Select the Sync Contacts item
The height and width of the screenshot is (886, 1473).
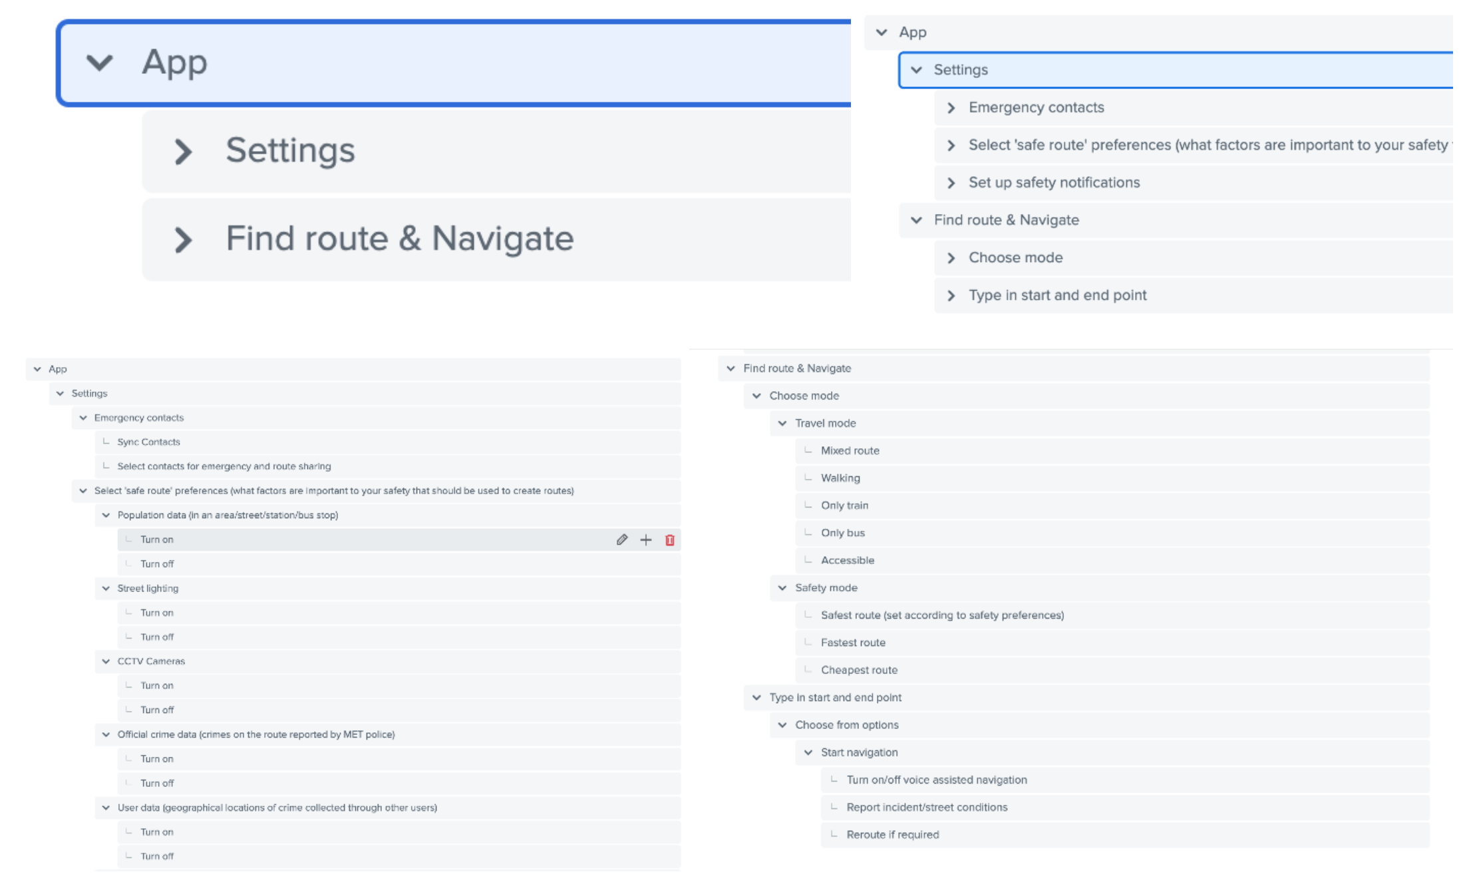click(x=148, y=442)
